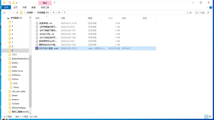This screenshot has height=120, width=214.
Task: Sort by 大小 column header
Action: (x=110, y=18)
